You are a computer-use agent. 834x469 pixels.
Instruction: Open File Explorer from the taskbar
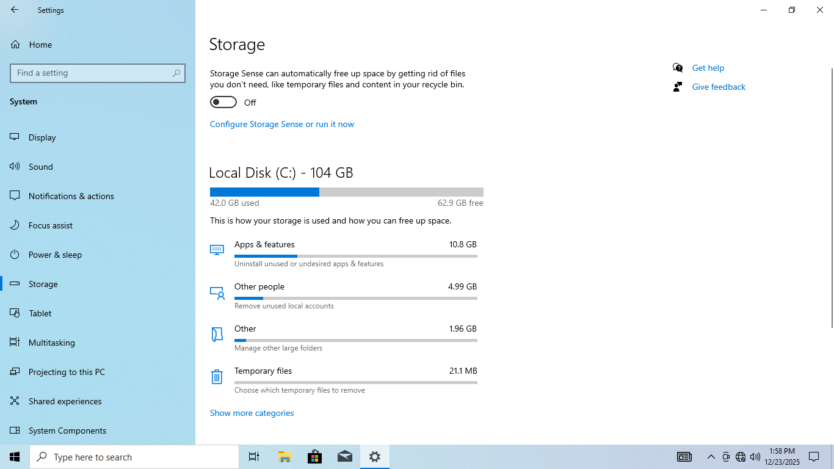tap(285, 457)
